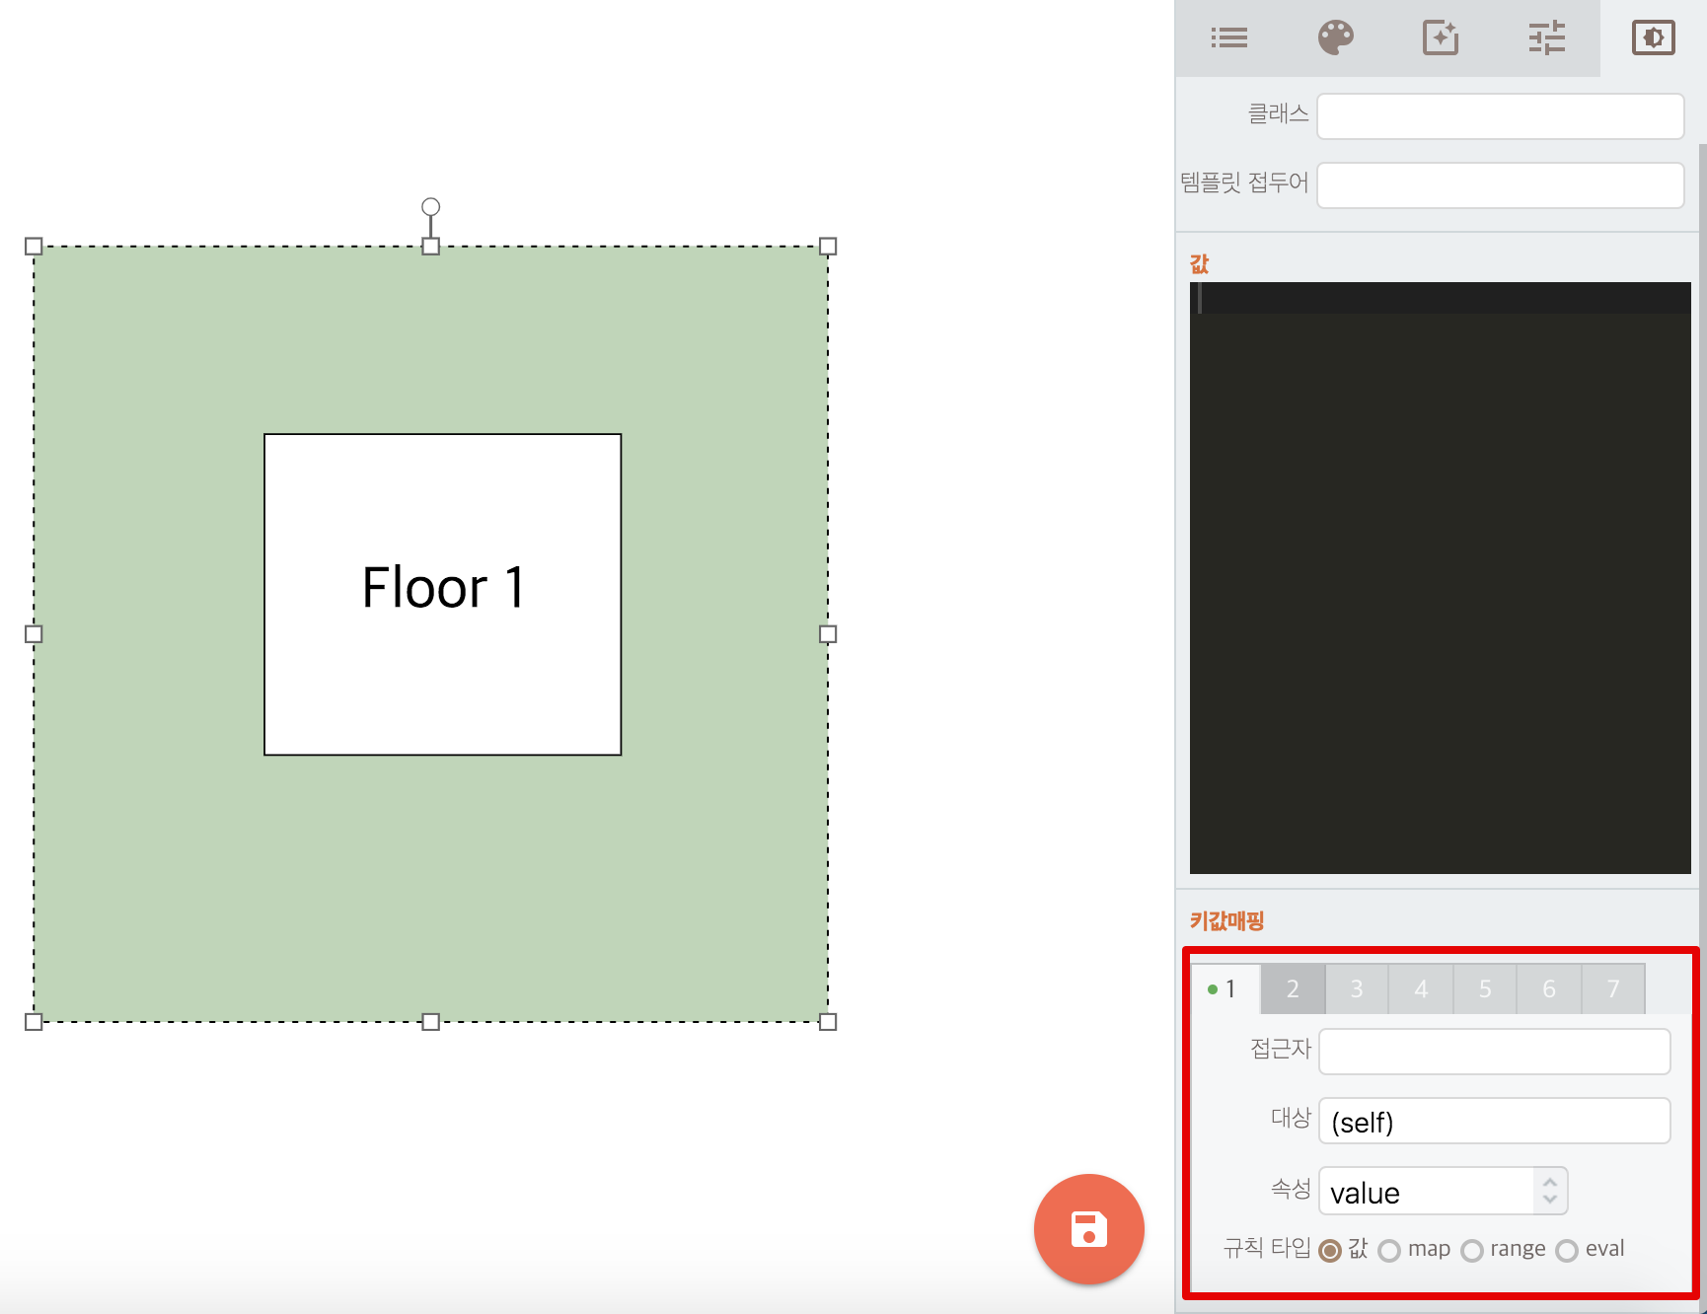Image resolution: width=1707 pixels, height=1314 pixels.
Task: Select key mapping tab 4
Action: pos(1421,988)
